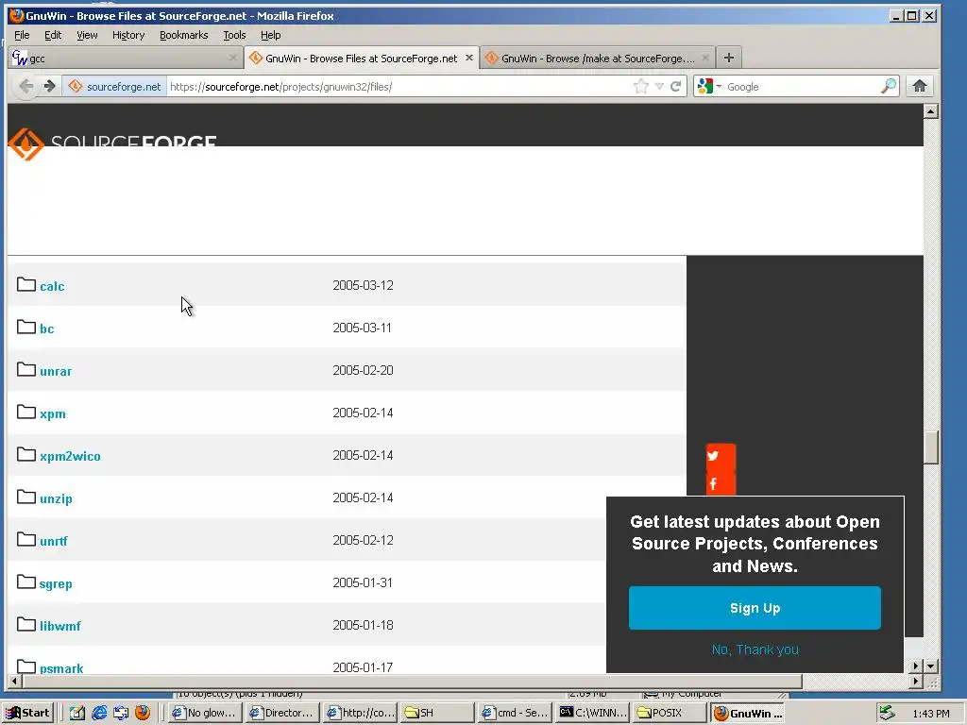Open the Edit menu

(53, 35)
